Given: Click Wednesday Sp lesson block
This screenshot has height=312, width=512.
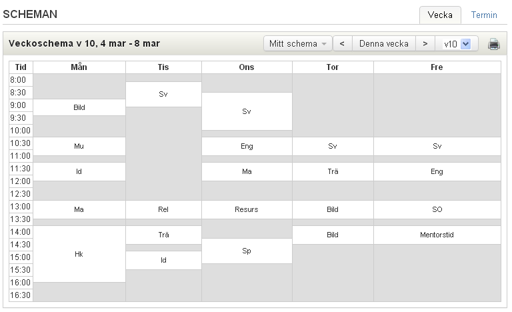Looking at the screenshot, I should click(x=247, y=251).
